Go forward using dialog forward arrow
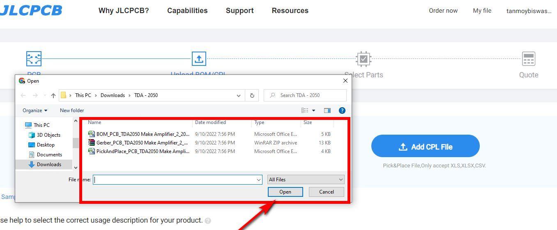This screenshot has height=230, width=557. (35, 95)
